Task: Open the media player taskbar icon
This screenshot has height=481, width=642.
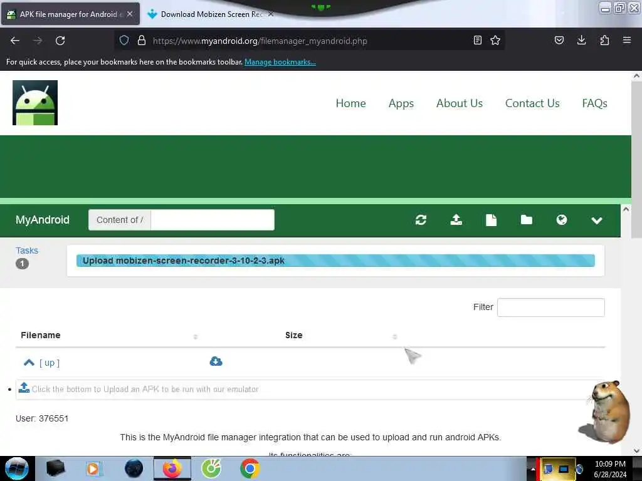Action: (94, 468)
